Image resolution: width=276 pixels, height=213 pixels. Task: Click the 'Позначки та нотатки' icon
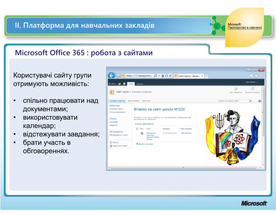point(252,88)
